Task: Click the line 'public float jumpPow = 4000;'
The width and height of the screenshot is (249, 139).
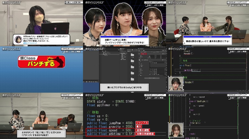Action: 110,123
